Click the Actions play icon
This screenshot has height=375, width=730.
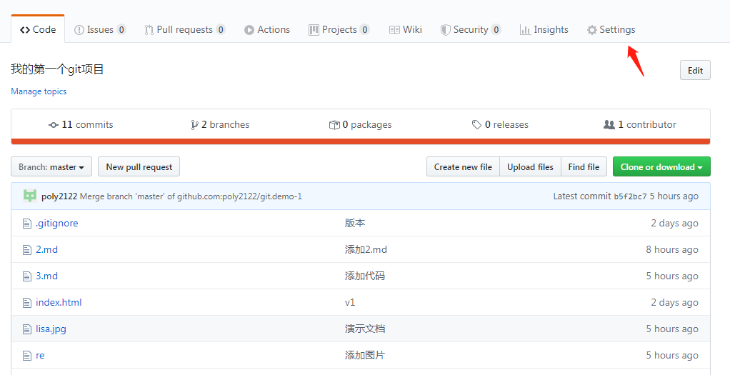pyautogui.click(x=249, y=30)
